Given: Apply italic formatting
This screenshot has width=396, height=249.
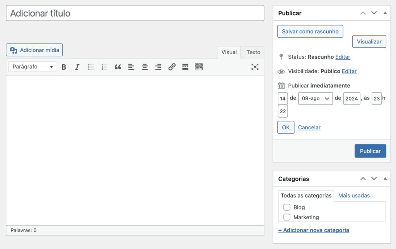Looking at the screenshot, I should (77, 67).
